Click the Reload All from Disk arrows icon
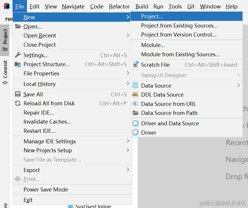Viewport: 248px width, 208px height. click(x=18, y=103)
